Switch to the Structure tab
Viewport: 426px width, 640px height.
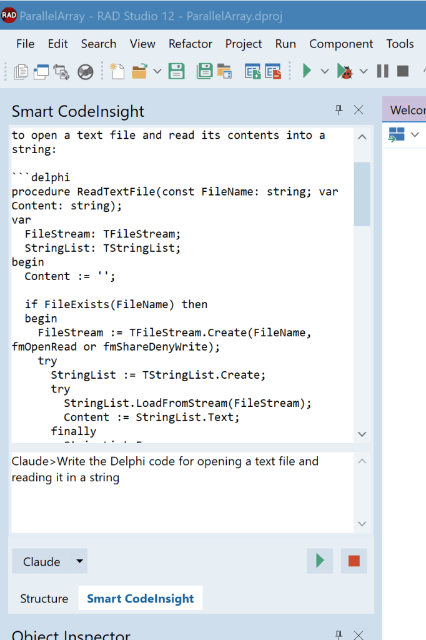tap(44, 598)
